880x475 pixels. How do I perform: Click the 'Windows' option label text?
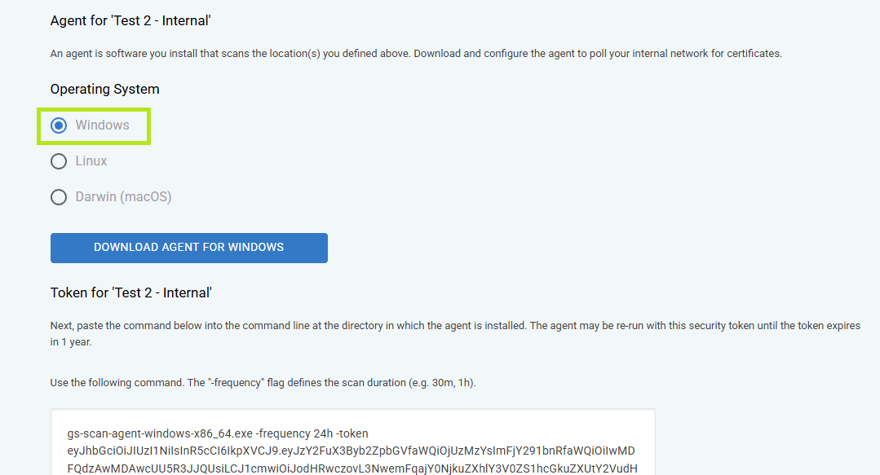pyautogui.click(x=102, y=125)
